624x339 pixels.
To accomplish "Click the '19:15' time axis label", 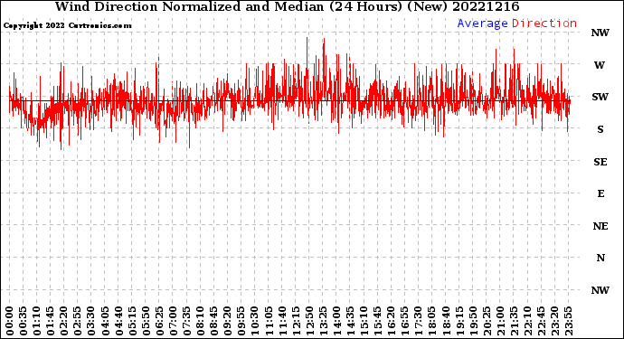I will [459, 321].
